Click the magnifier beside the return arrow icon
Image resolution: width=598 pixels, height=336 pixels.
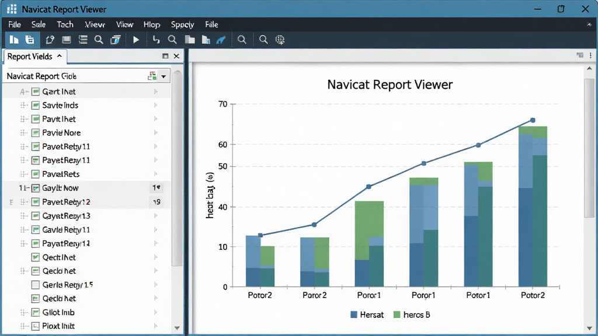pos(172,40)
